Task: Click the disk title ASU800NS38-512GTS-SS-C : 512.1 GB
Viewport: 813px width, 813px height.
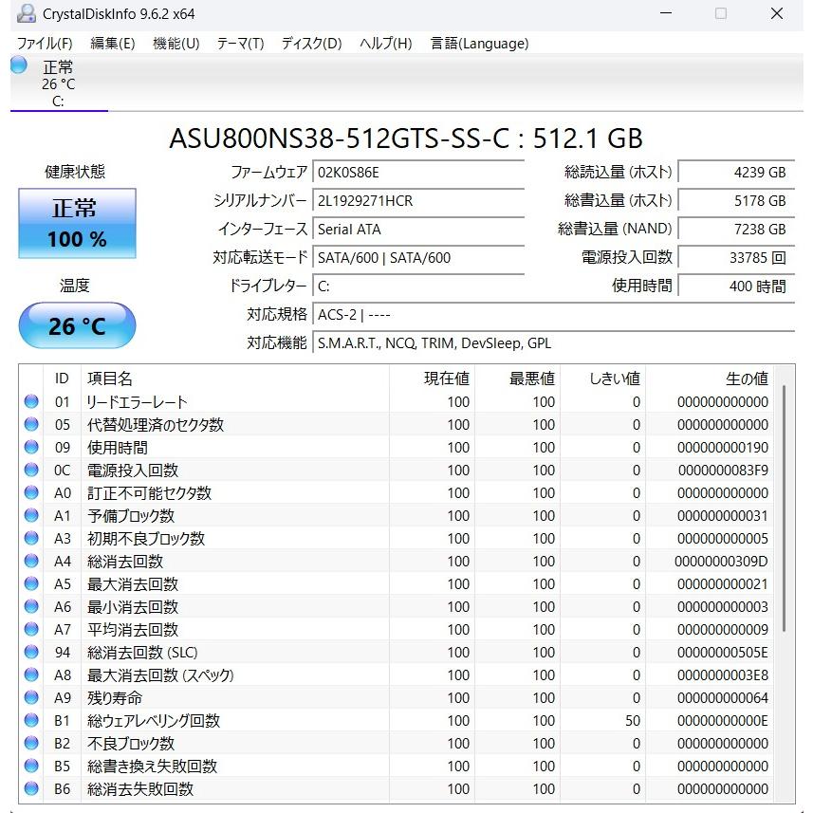Action: point(406,138)
